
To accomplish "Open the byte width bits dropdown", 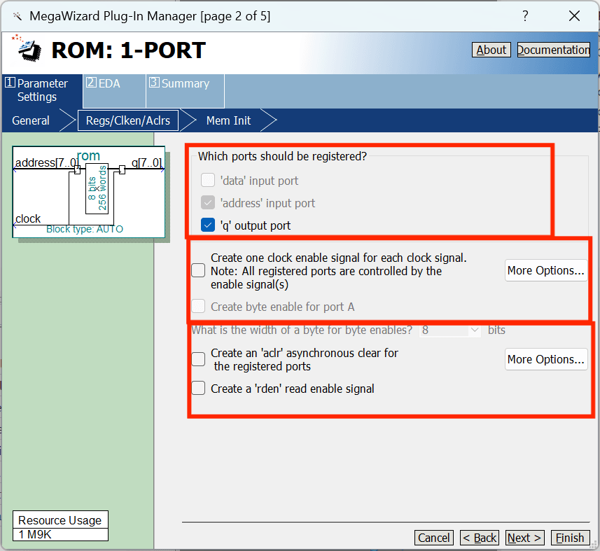I will click(x=450, y=330).
